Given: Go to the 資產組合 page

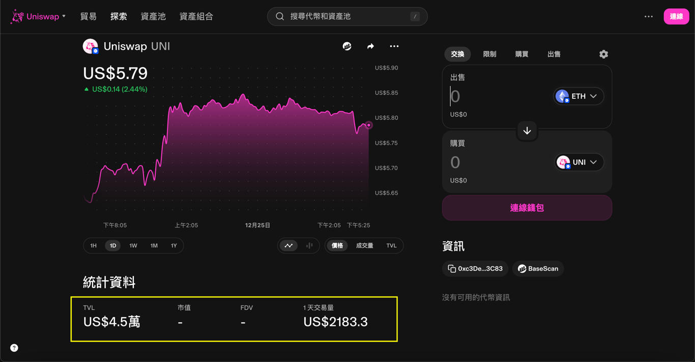Looking at the screenshot, I should click(196, 16).
